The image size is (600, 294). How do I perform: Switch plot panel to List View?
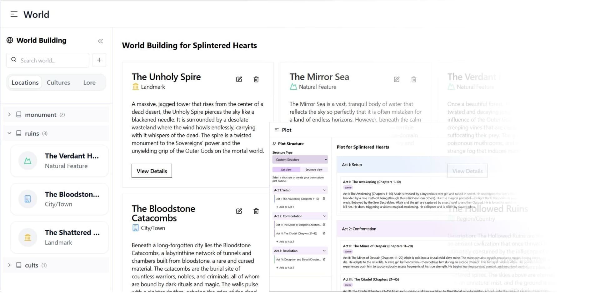coord(286,170)
